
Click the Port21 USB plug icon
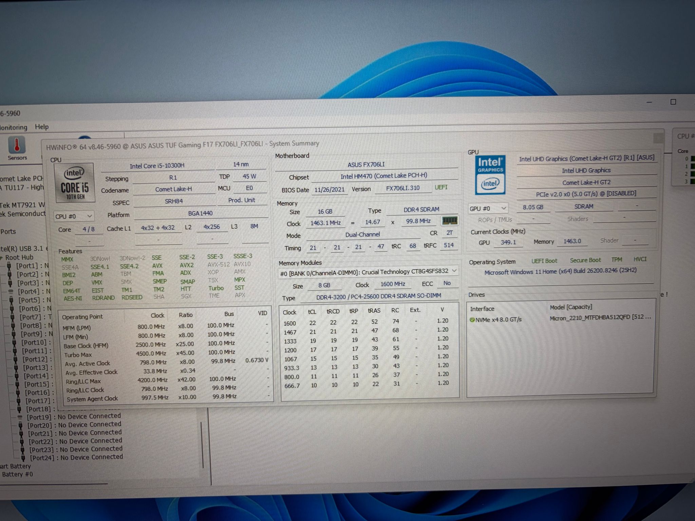21,433
